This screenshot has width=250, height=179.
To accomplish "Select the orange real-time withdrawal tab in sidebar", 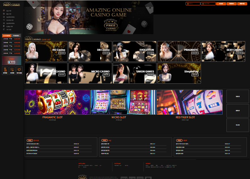I will coord(7,36).
